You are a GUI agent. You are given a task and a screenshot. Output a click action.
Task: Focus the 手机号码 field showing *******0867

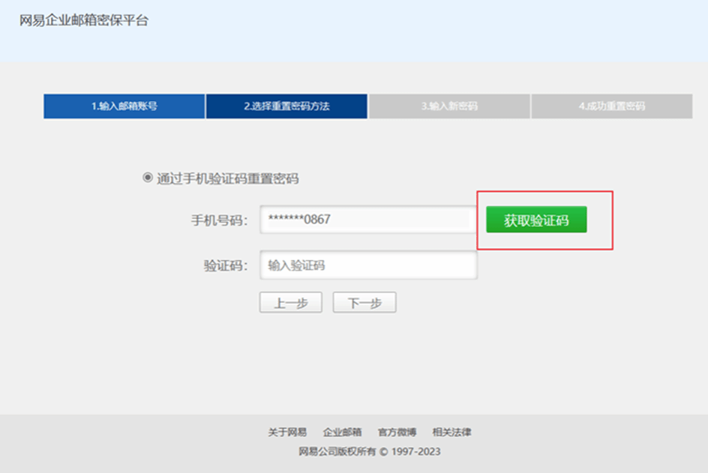(368, 220)
